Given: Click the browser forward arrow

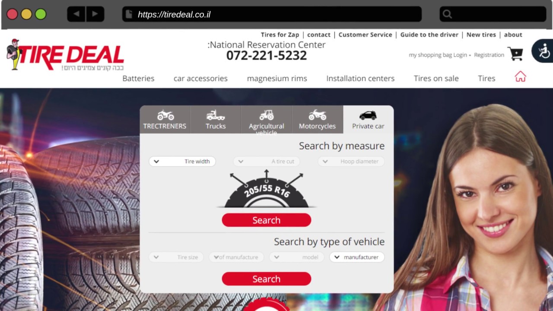Looking at the screenshot, I should [x=95, y=14].
